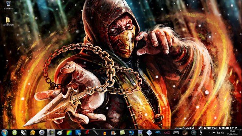Open the blue K-letter app in taskbar
242x136 pixels.
[x=140, y=133]
